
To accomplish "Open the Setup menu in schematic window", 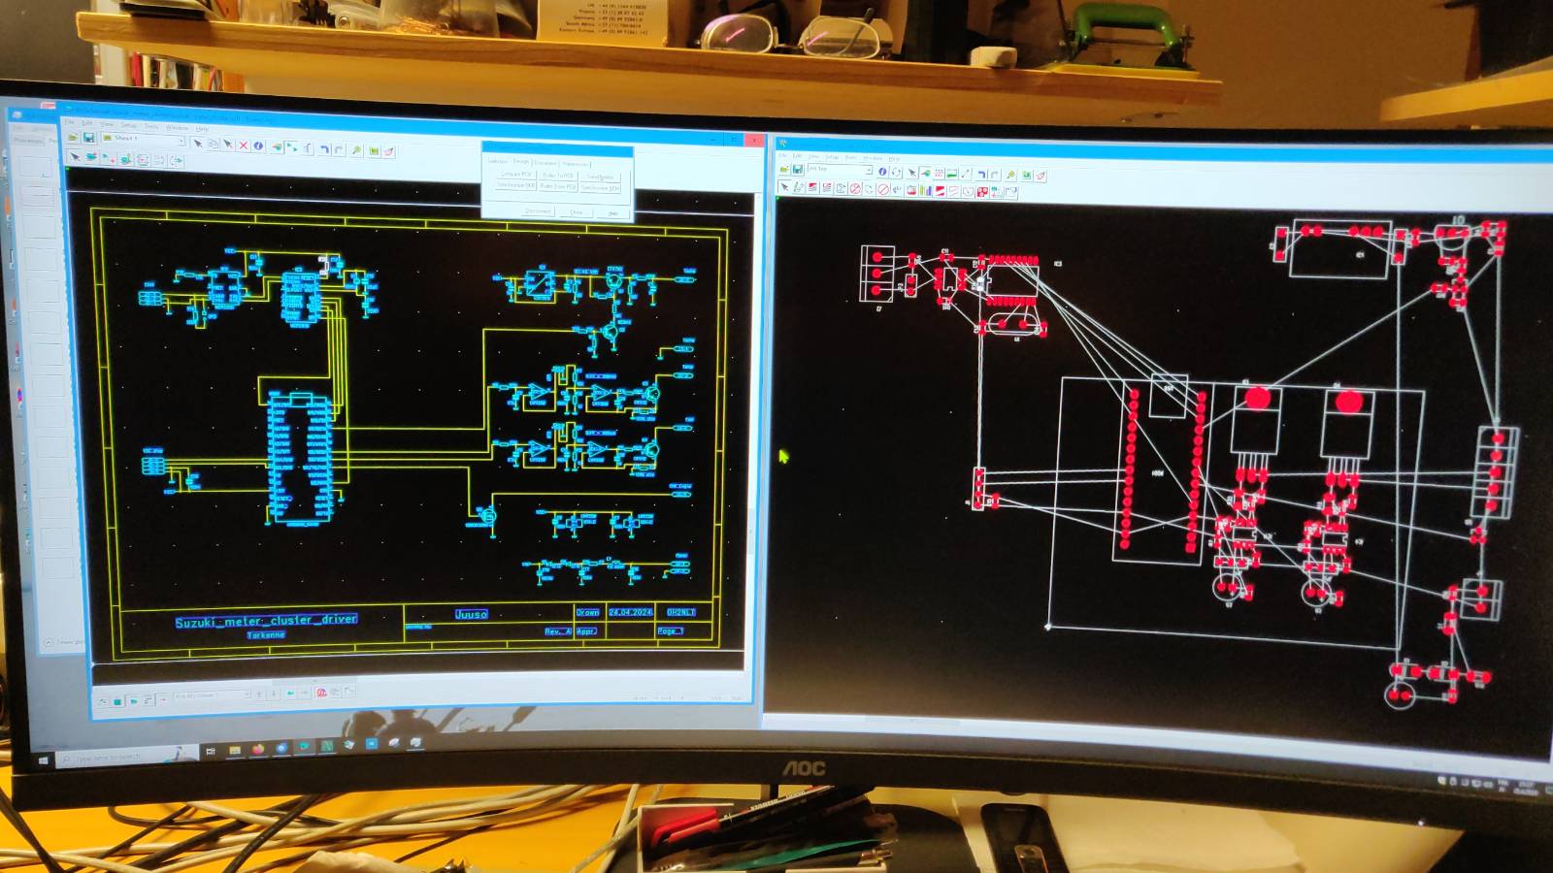I will 128,125.
